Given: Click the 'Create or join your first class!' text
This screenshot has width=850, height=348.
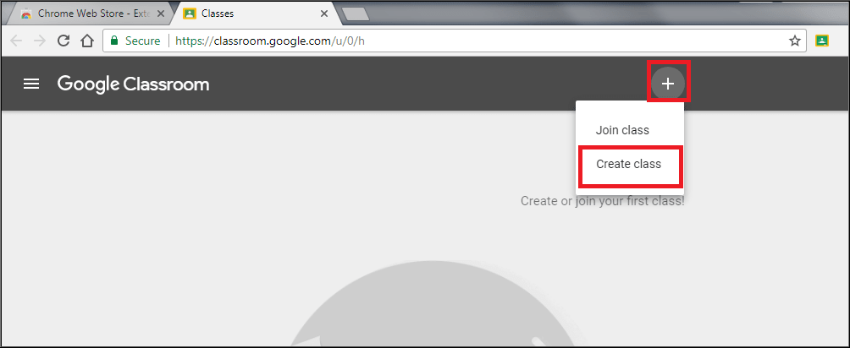Looking at the screenshot, I should coord(602,201).
